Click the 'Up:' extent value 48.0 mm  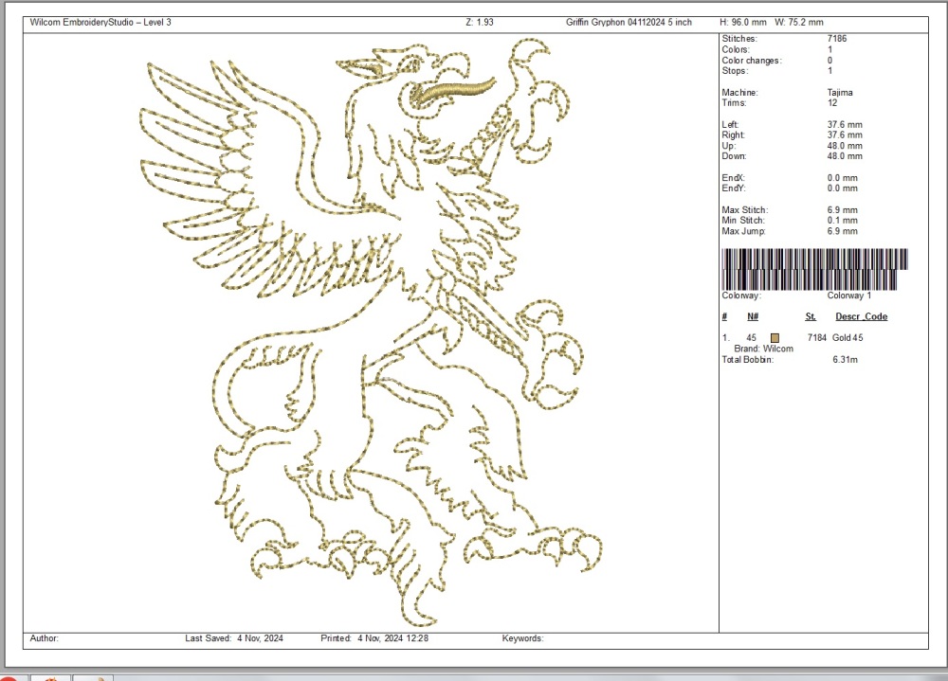point(845,146)
